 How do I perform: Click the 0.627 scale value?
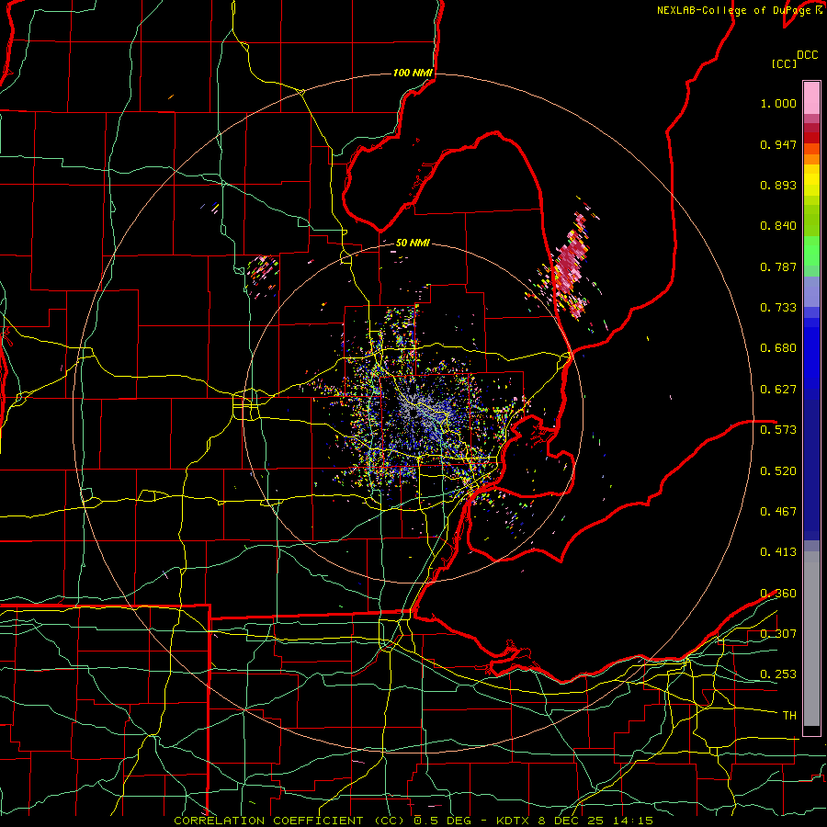coord(778,390)
